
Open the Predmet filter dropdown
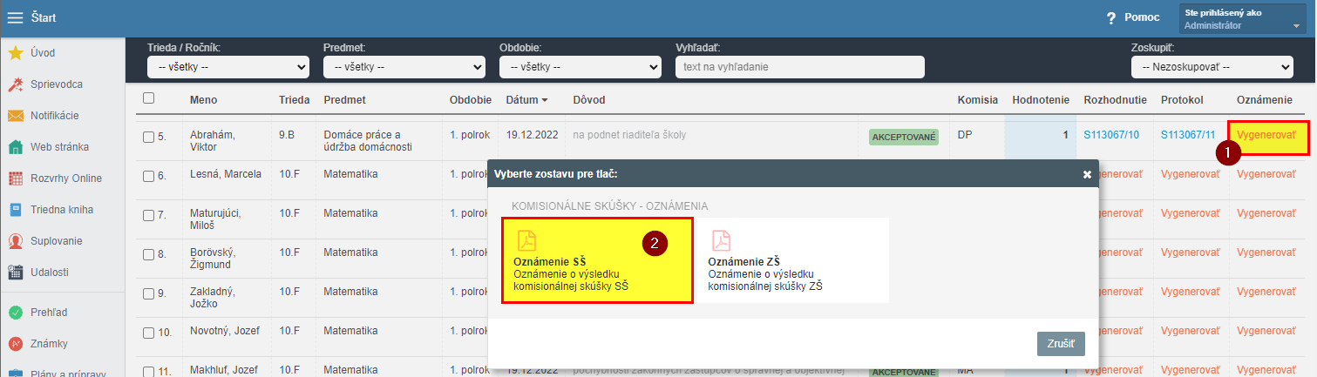click(404, 66)
